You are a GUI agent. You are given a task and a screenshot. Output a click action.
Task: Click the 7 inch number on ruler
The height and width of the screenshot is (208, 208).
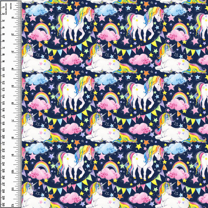tap(13, 120)
